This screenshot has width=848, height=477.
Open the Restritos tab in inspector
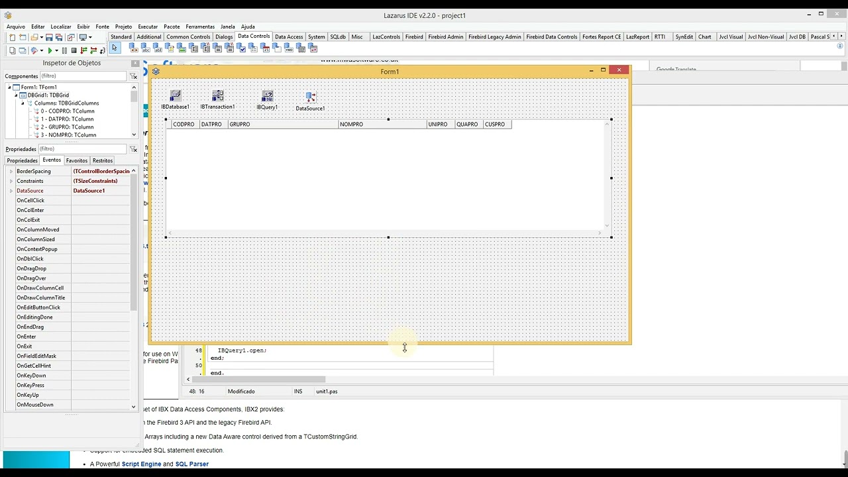(x=103, y=161)
